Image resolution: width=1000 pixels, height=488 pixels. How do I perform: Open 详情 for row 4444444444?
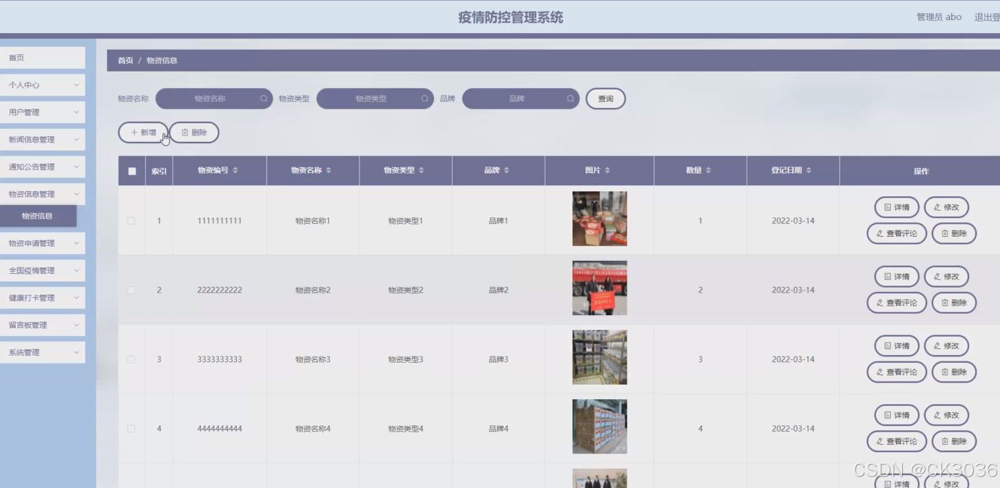[x=897, y=416]
